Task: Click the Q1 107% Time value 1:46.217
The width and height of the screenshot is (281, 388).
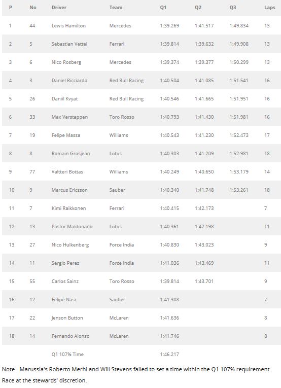Action: point(169,355)
